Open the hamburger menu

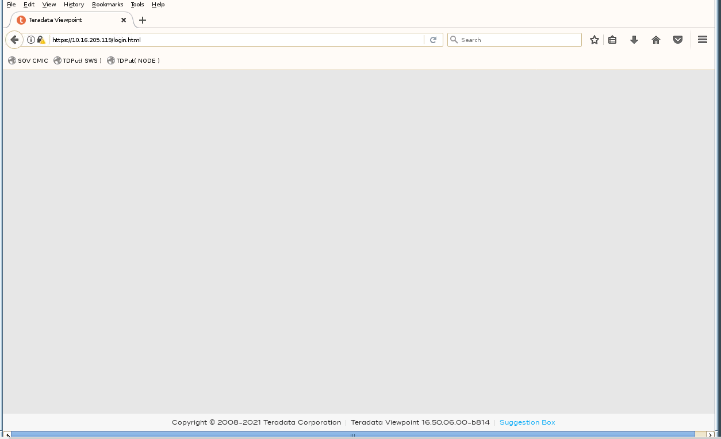pos(702,40)
